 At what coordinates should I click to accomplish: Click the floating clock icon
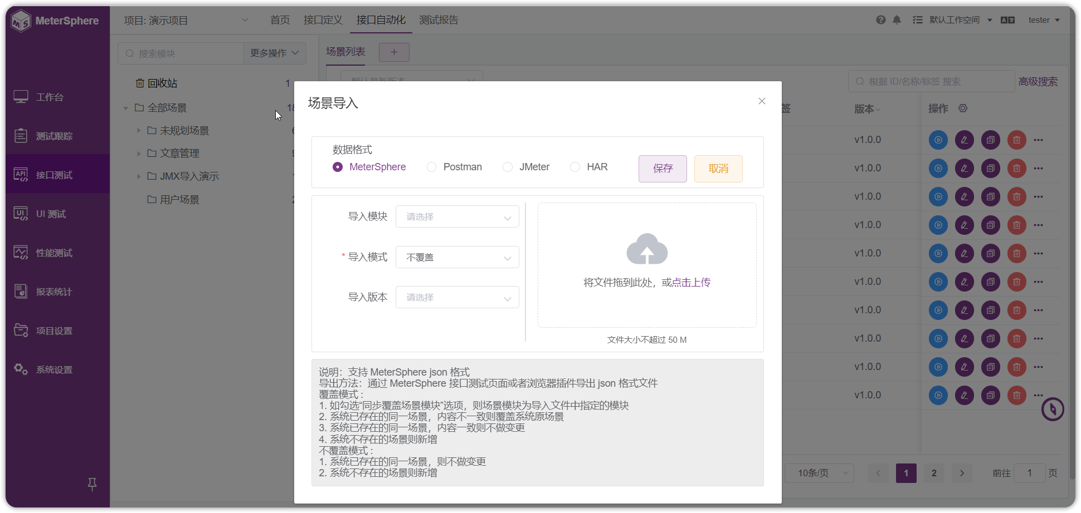[1053, 410]
